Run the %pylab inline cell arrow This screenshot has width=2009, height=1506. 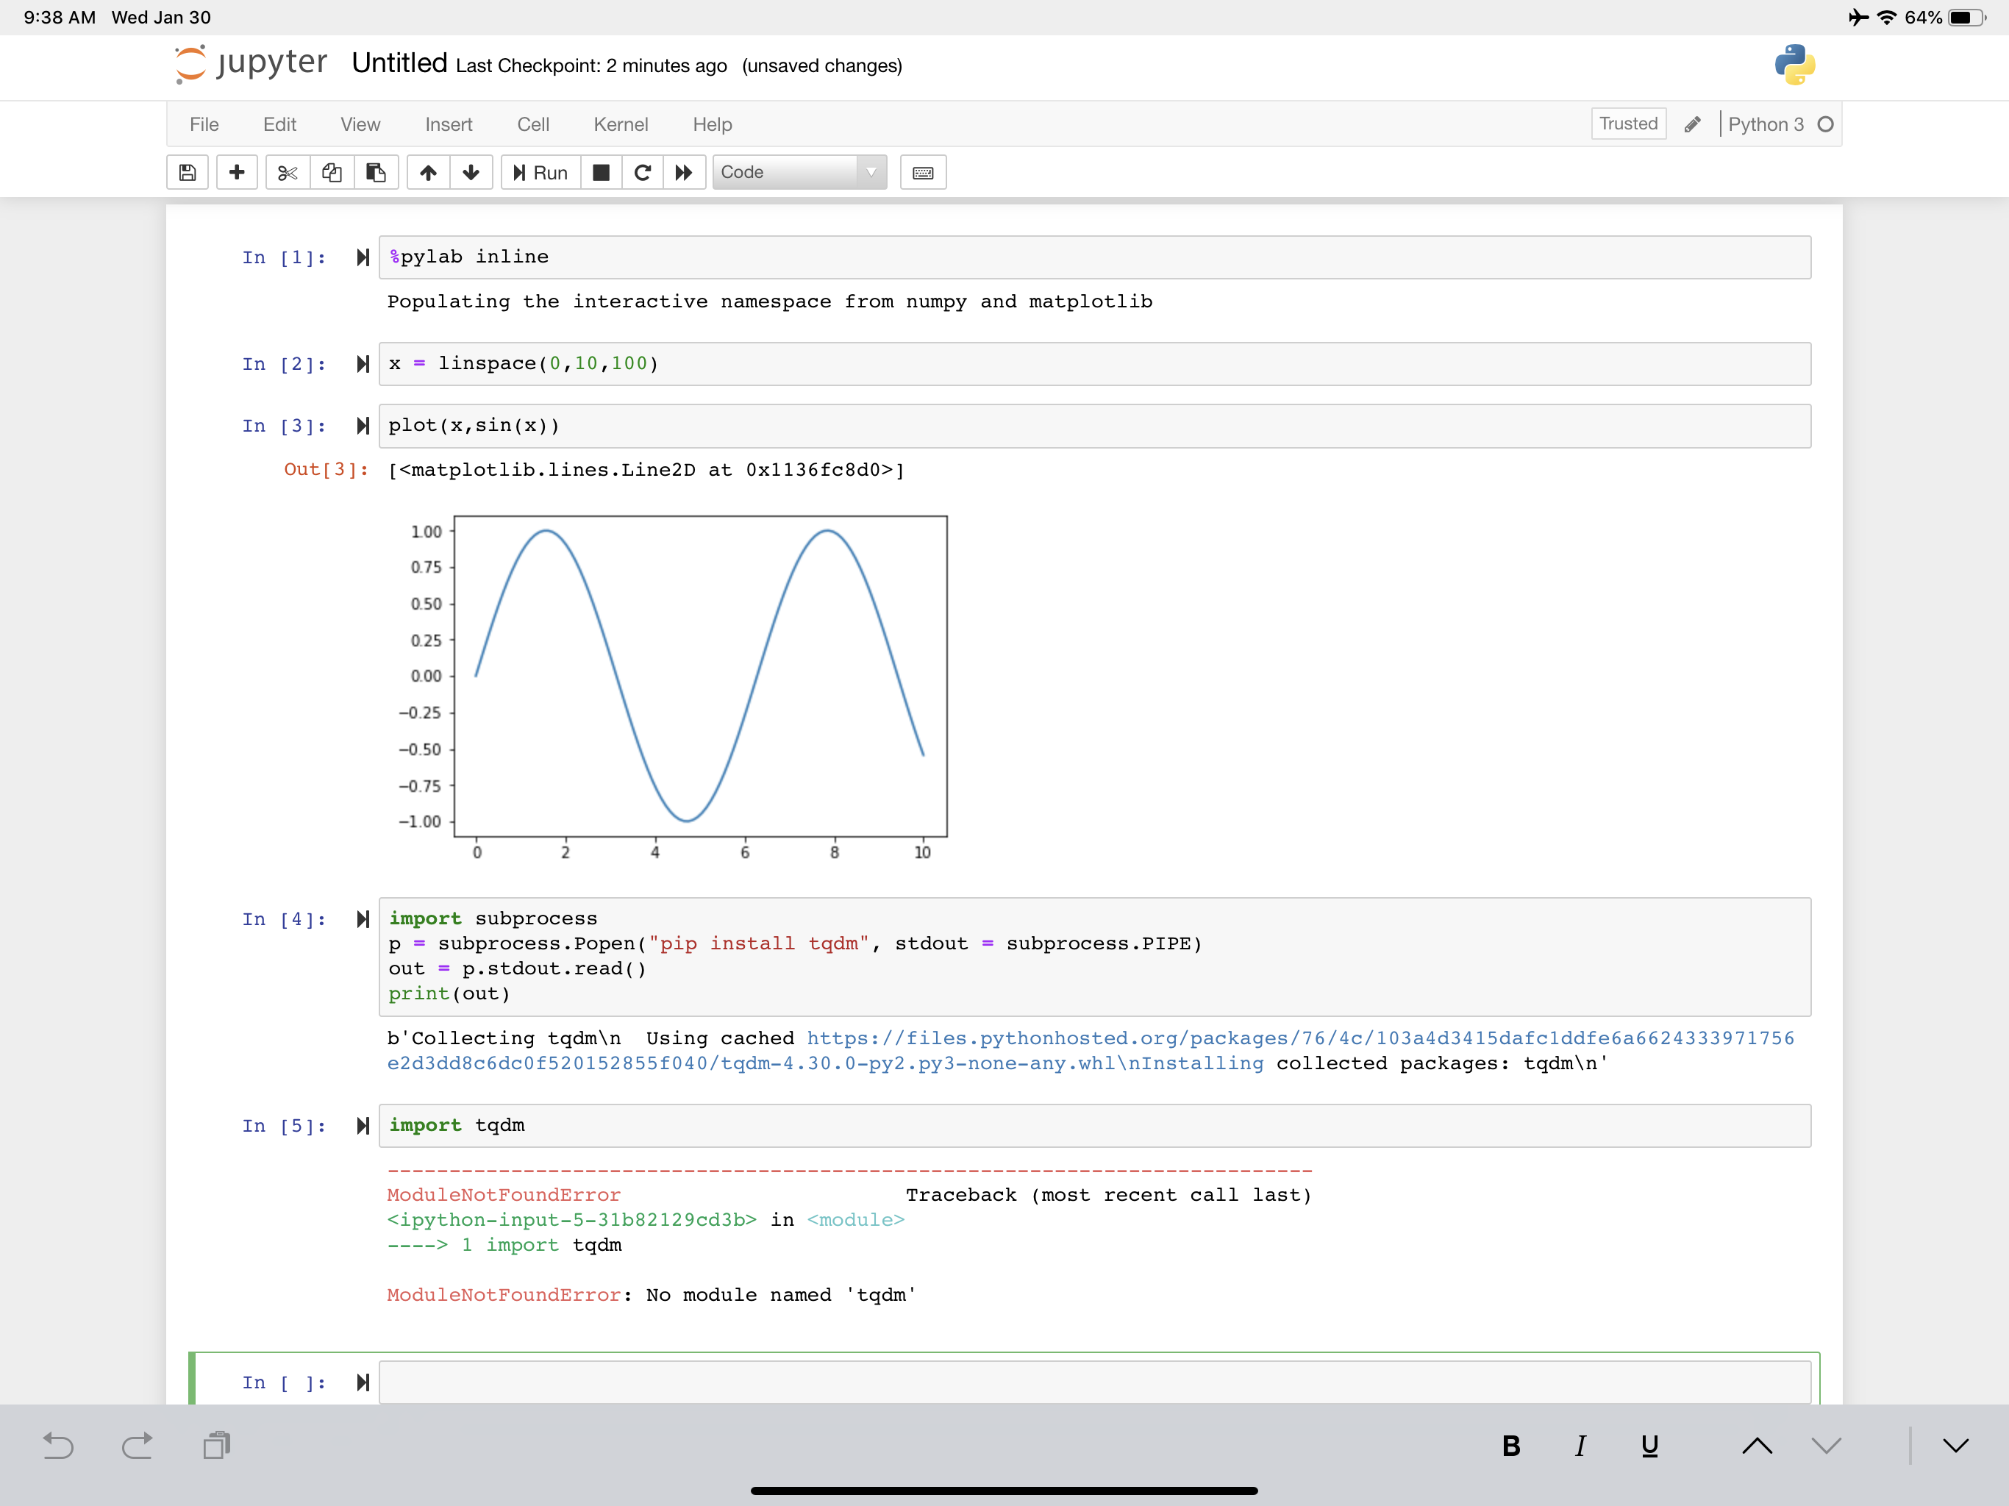tap(363, 257)
